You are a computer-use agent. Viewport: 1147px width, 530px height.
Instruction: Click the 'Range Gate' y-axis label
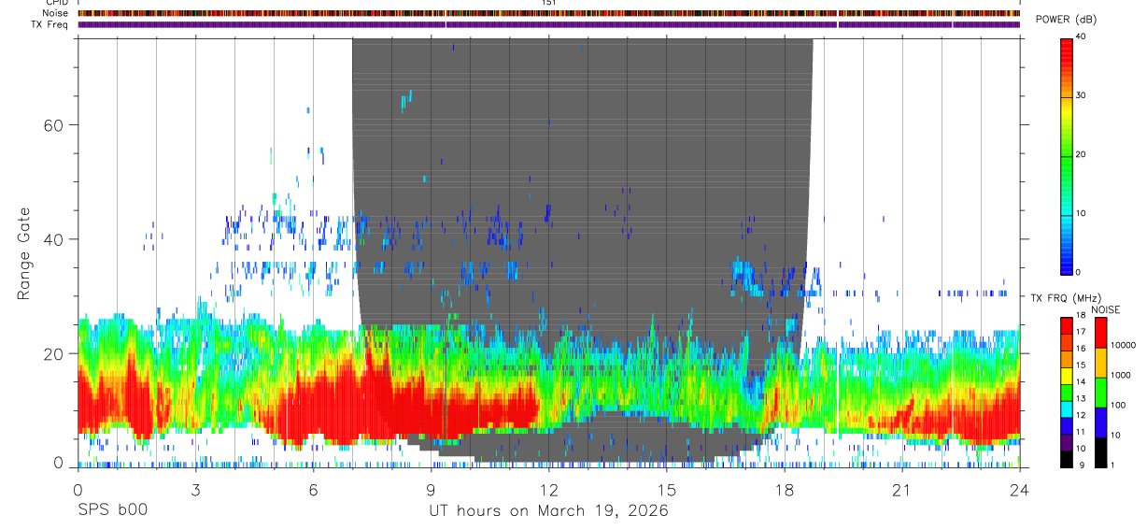click(x=23, y=253)
